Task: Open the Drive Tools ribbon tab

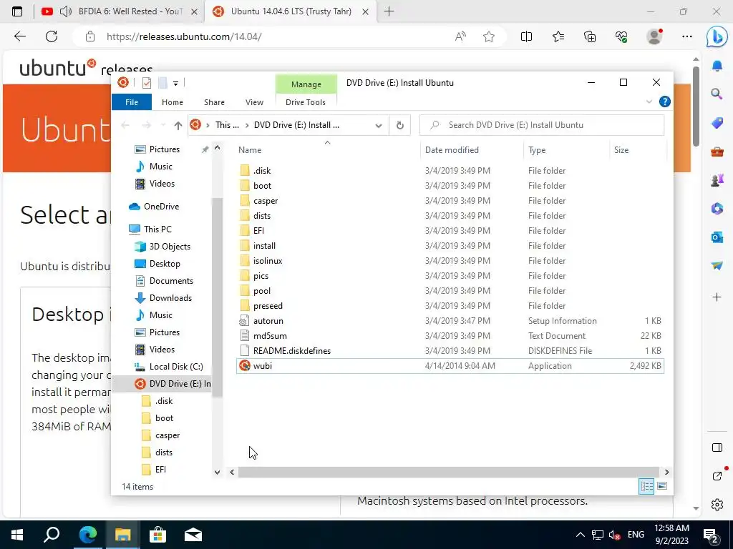Action: click(x=305, y=102)
